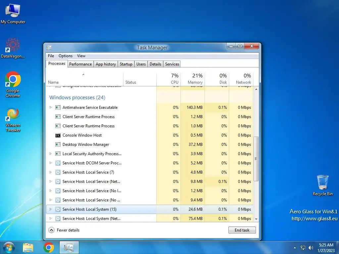Image resolution: width=339 pixels, height=254 pixels.
Task: Click the Task Manager taskbar button
Action: (x=69, y=247)
